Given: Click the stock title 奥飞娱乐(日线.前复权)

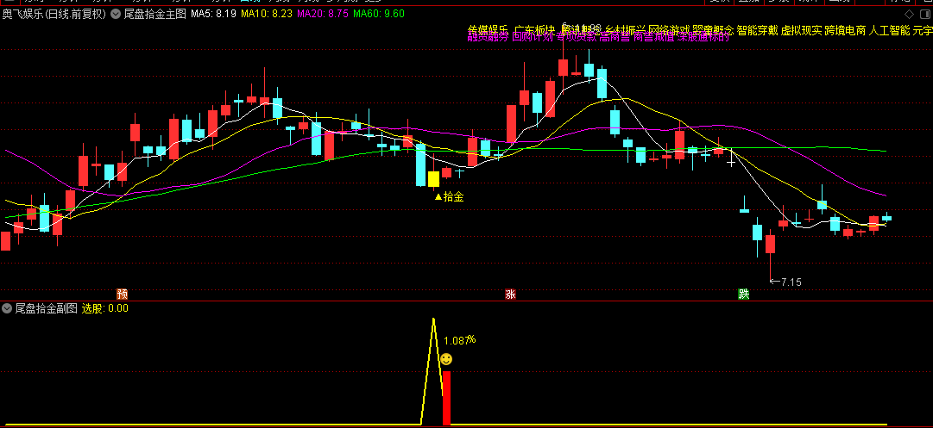Looking at the screenshot, I should (x=54, y=14).
